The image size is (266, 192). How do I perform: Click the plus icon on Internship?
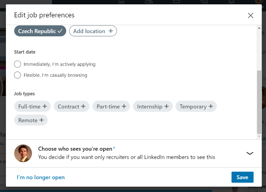point(167,106)
